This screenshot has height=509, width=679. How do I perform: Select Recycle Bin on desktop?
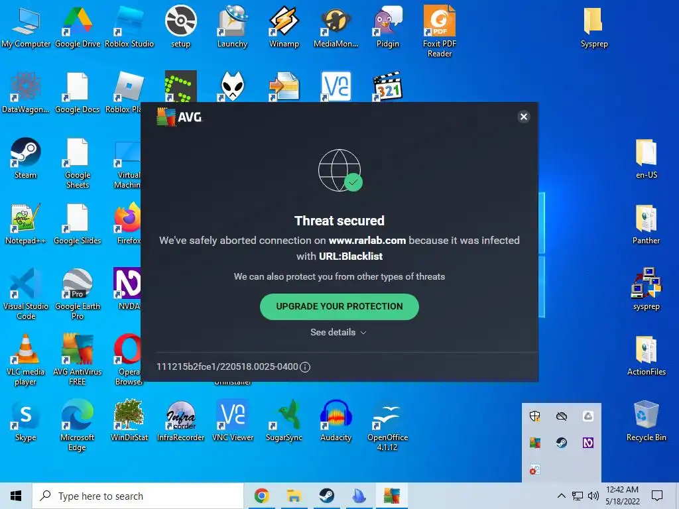(646, 421)
